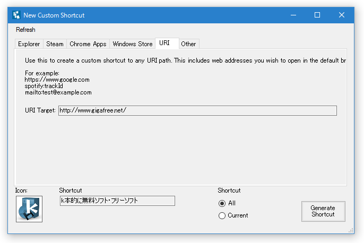Minimize the New Custom Shortcut window
The image size is (364, 243).
click(x=293, y=15)
